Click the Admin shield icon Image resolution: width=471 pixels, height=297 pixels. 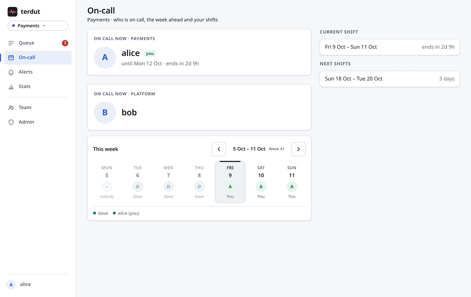pos(11,122)
